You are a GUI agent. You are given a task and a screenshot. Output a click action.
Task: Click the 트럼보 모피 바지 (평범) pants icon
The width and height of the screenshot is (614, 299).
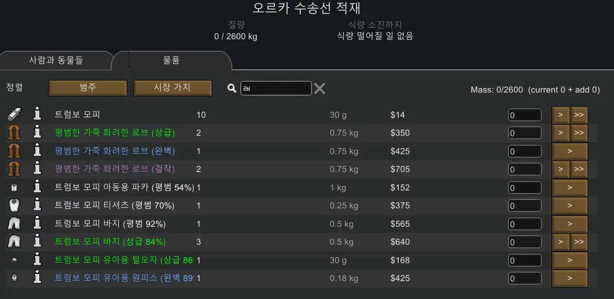(x=14, y=224)
